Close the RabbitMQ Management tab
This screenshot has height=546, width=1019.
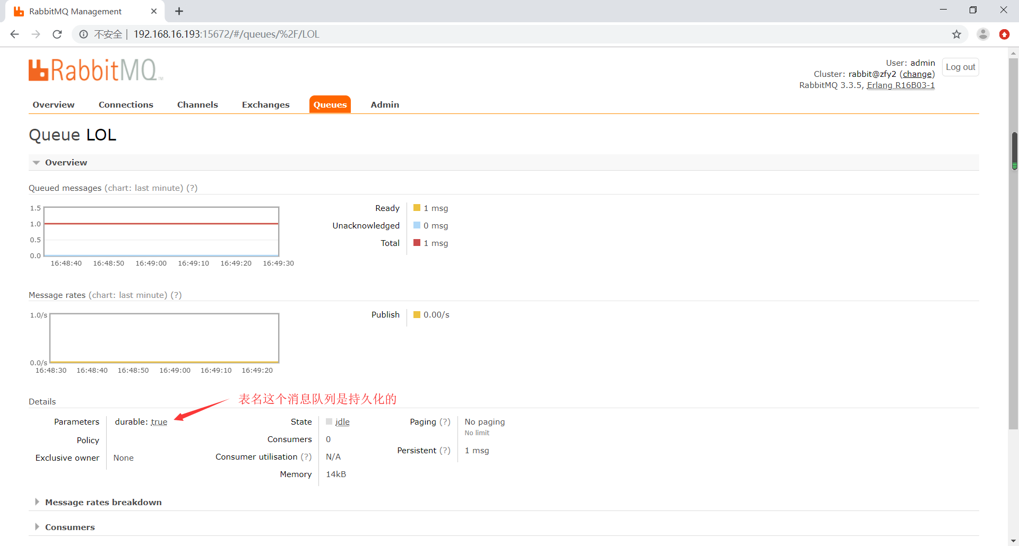tap(154, 11)
